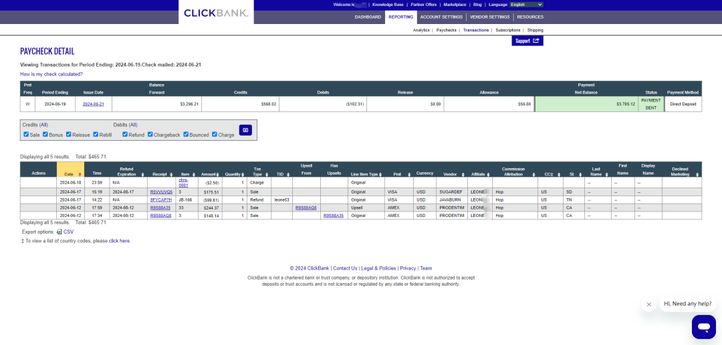Viewport: 722px width, 345px height.
Task: Open the Account Settings tab
Action: click(442, 17)
